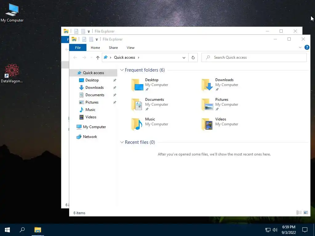Screen dimensions: 315x236
Task: Click the Properties icon in the back File Explorer window
Action: click(76, 31)
